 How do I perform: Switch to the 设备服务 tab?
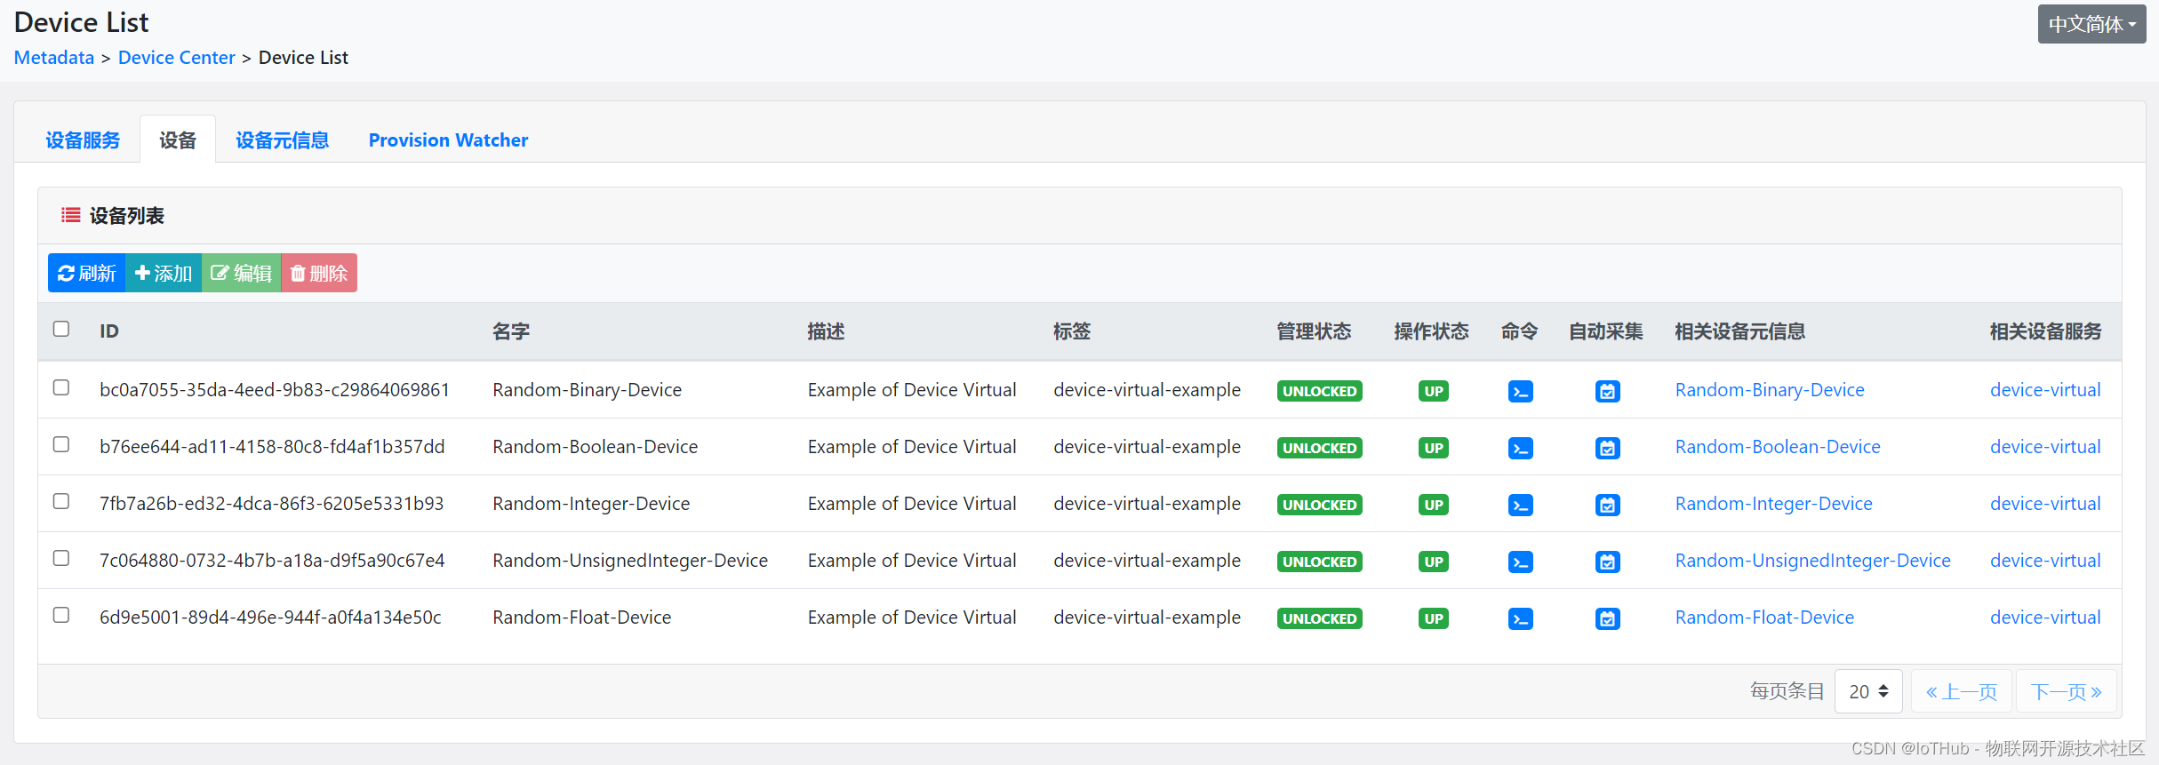83,140
